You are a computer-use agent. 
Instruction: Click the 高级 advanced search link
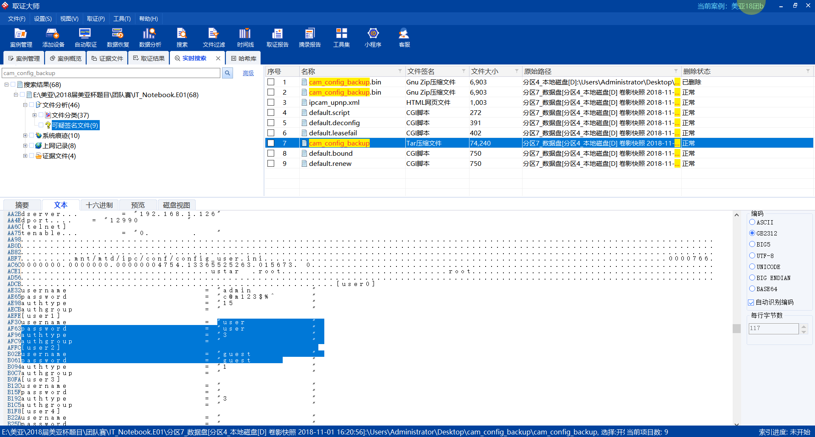coord(248,73)
